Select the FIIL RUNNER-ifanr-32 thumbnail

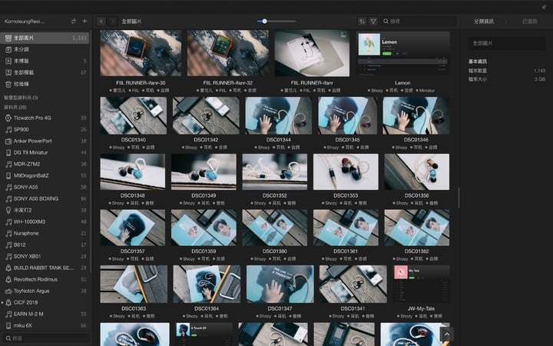tap(228, 53)
